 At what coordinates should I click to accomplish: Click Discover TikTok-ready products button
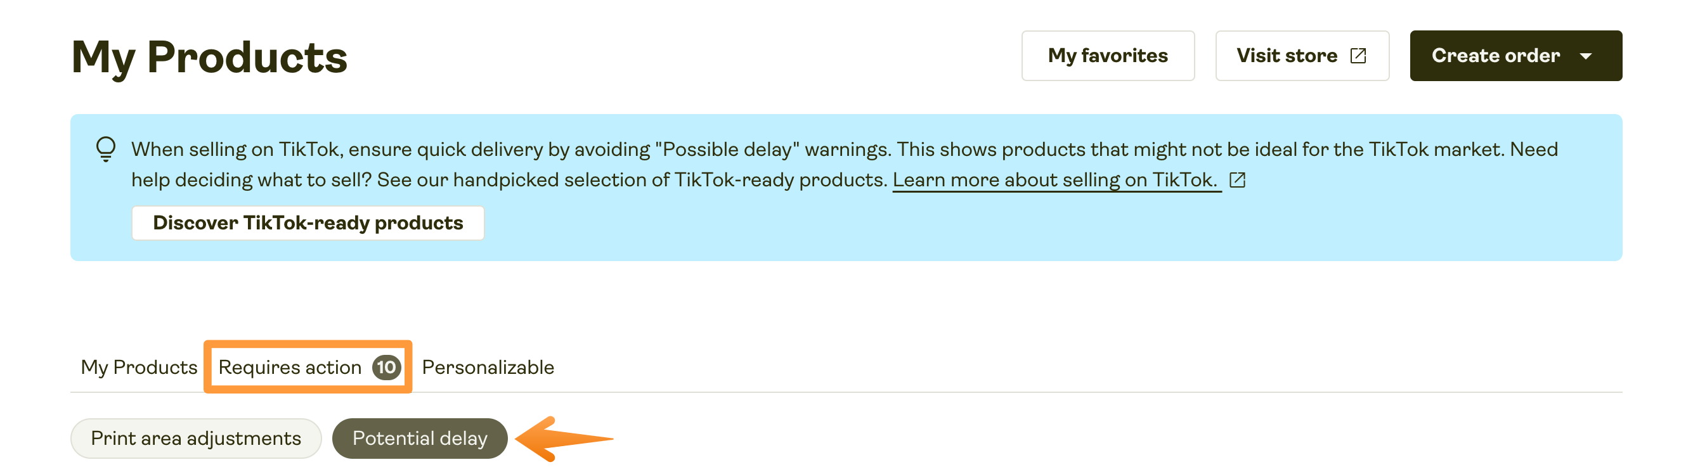(x=308, y=223)
